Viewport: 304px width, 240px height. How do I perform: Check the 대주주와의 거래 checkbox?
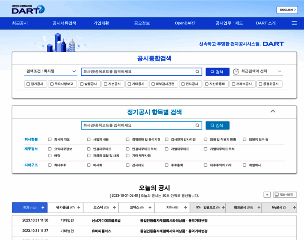coord(206,165)
